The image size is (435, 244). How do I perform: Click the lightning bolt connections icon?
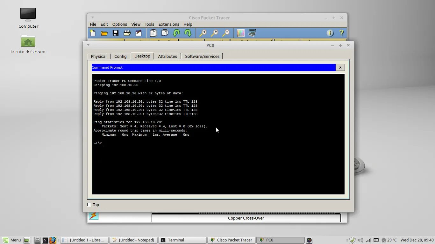click(93, 216)
